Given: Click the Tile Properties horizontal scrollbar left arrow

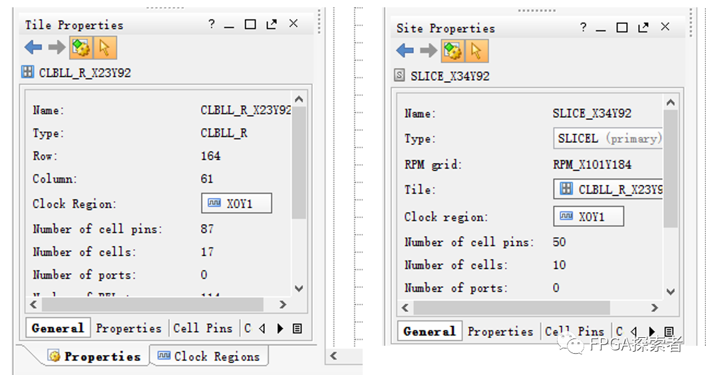Looking at the screenshot, I should tap(33, 305).
